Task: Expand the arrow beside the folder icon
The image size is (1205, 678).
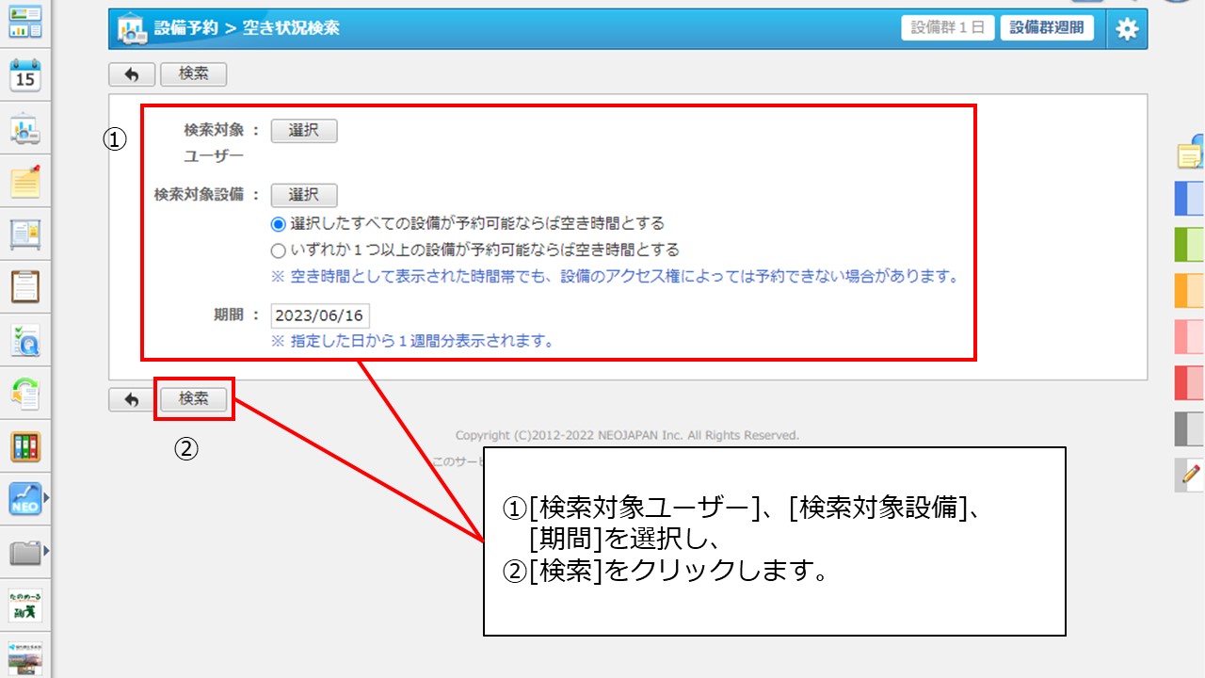Action: [x=44, y=551]
